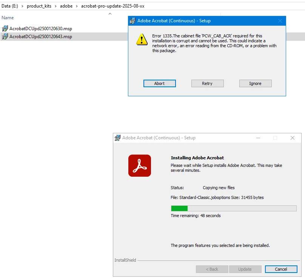Close the Error 1335 dialog

click(280, 21)
